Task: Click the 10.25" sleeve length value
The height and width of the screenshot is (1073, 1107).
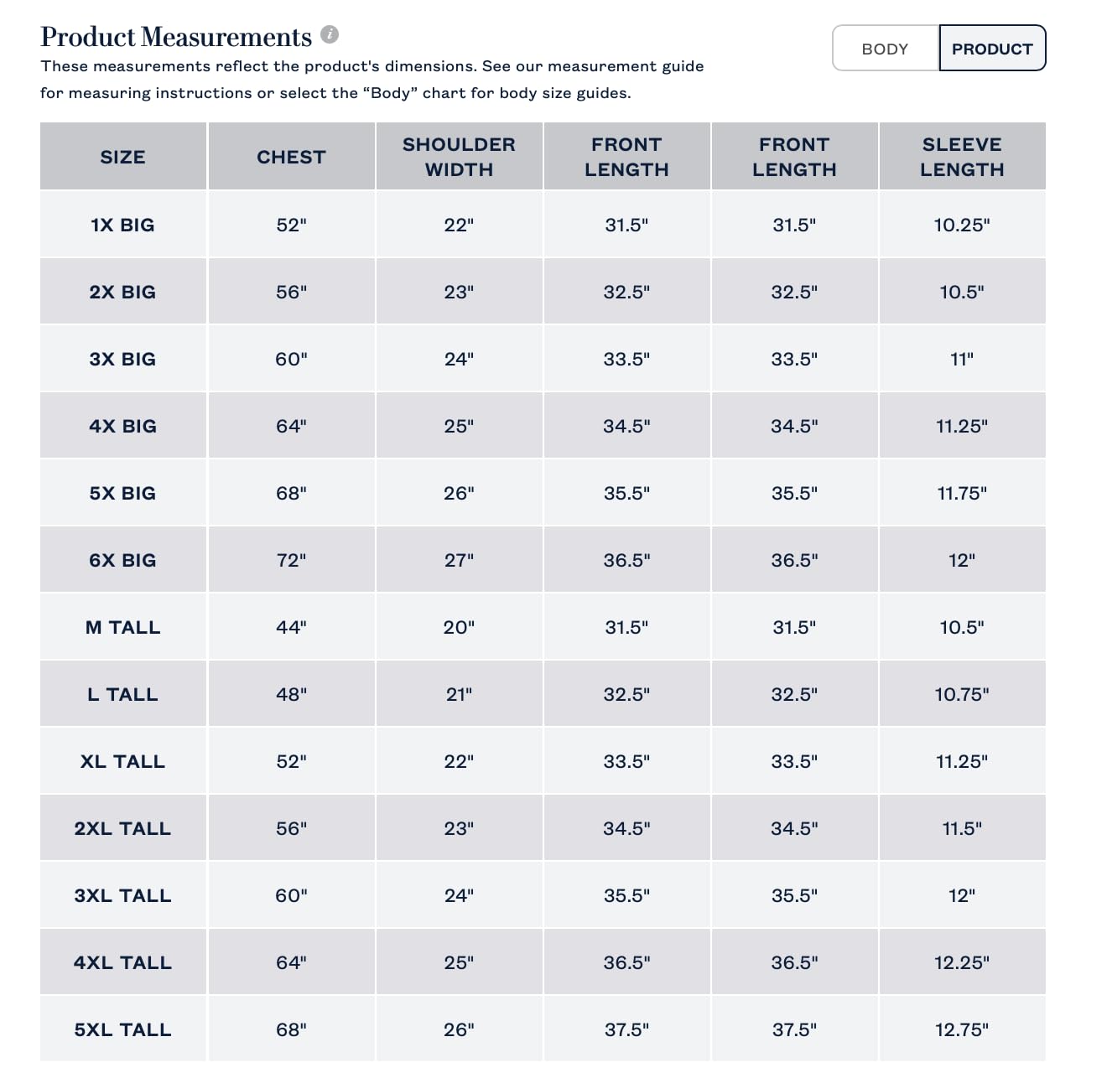Action: [962, 225]
